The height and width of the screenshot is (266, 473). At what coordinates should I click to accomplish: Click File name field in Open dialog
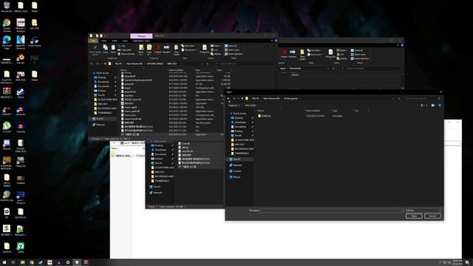[x=332, y=210]
